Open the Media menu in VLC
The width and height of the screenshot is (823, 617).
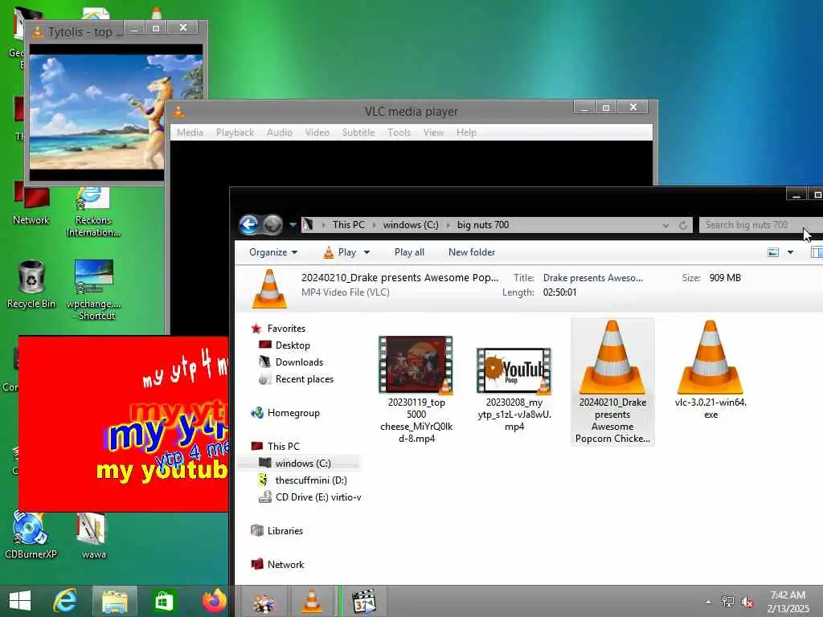coord(190,133)
